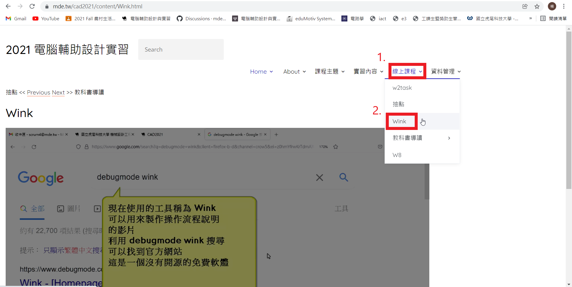Open 電腦輔助設計與實習 bookmark with grid icon

point(257,18)
